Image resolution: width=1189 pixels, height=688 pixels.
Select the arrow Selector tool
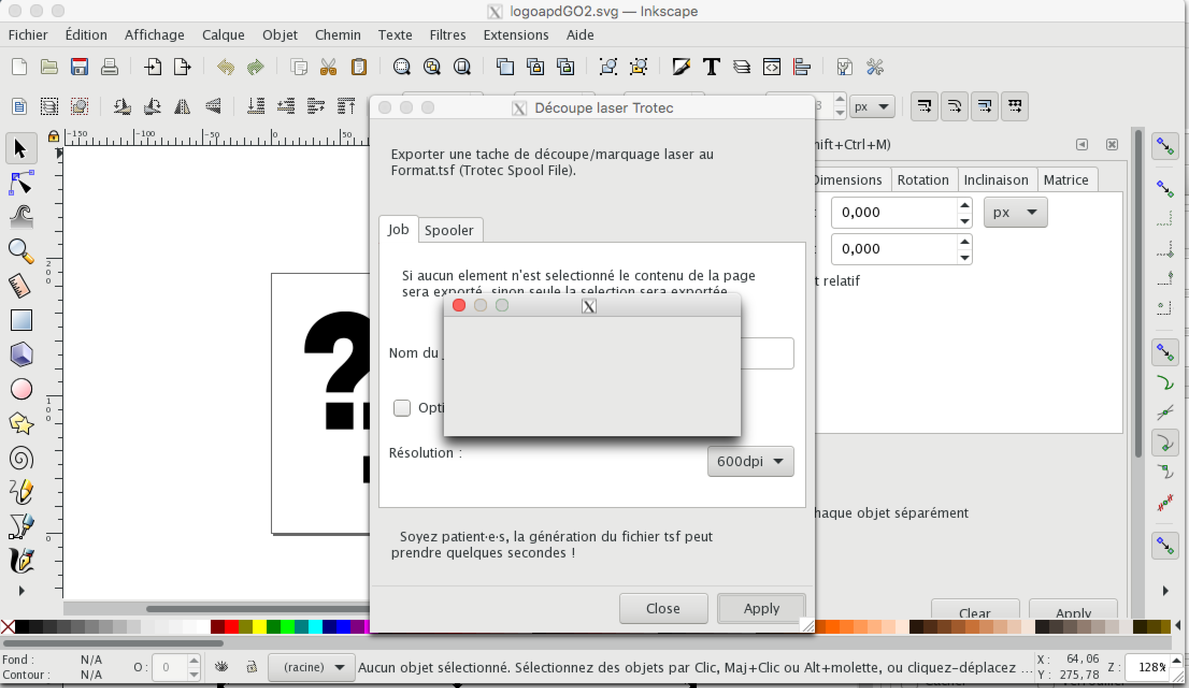[x=21, y=149]
